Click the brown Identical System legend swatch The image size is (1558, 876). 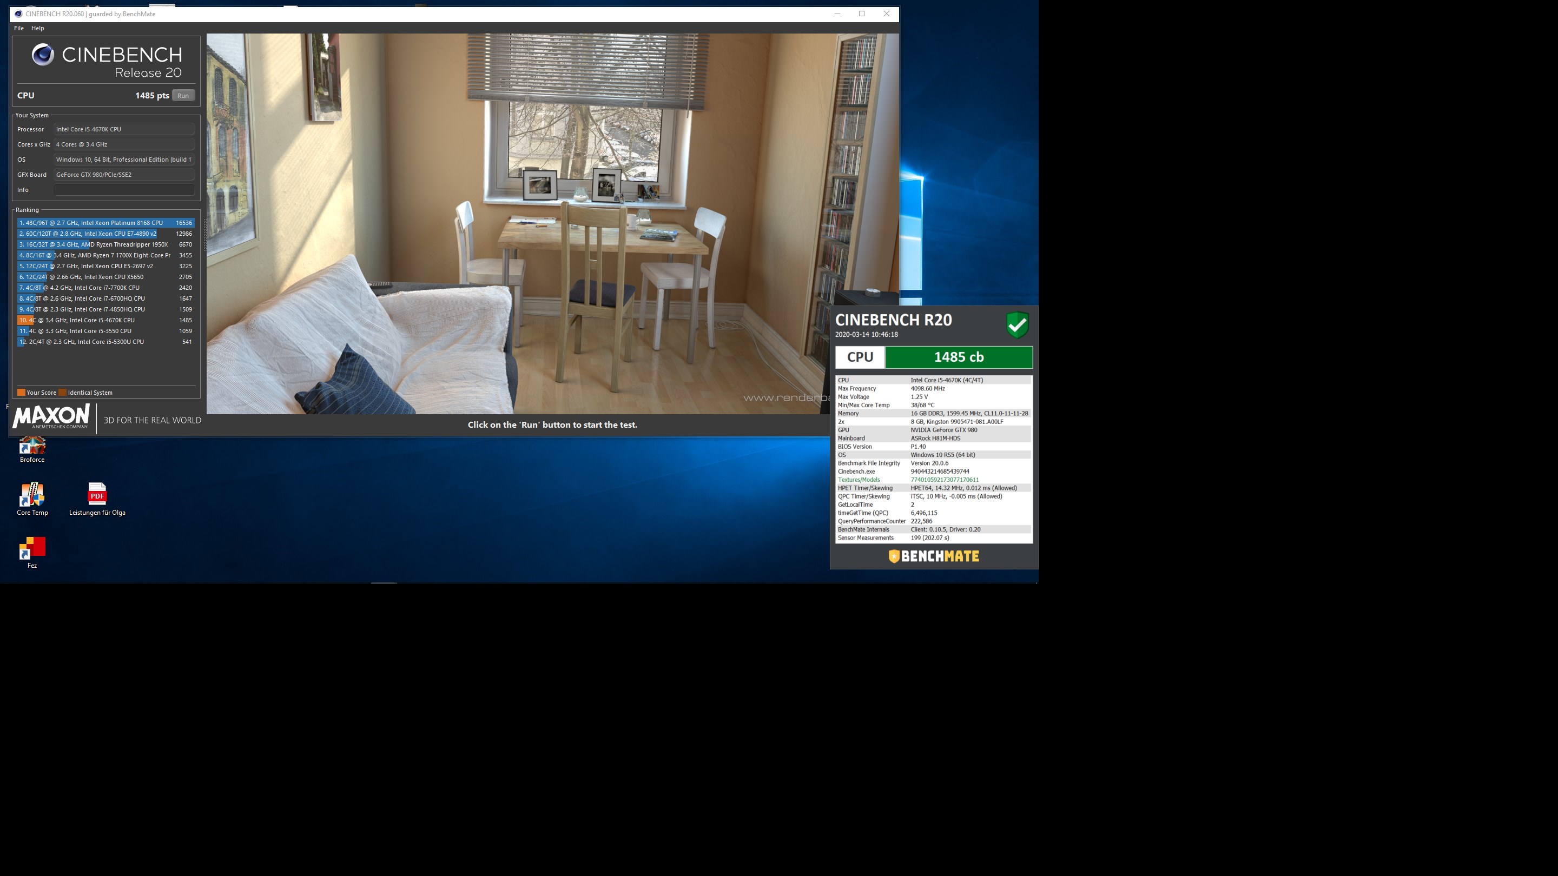(62, 393)
